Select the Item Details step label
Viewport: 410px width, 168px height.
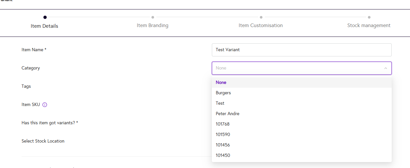(x=44, y=26)
